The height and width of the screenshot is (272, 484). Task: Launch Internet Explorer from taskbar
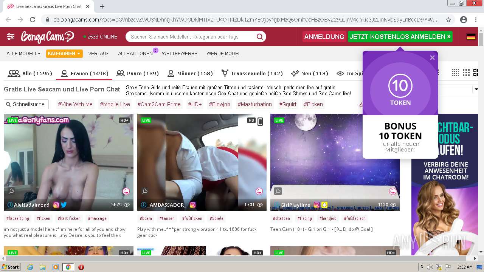click(30, 267)
